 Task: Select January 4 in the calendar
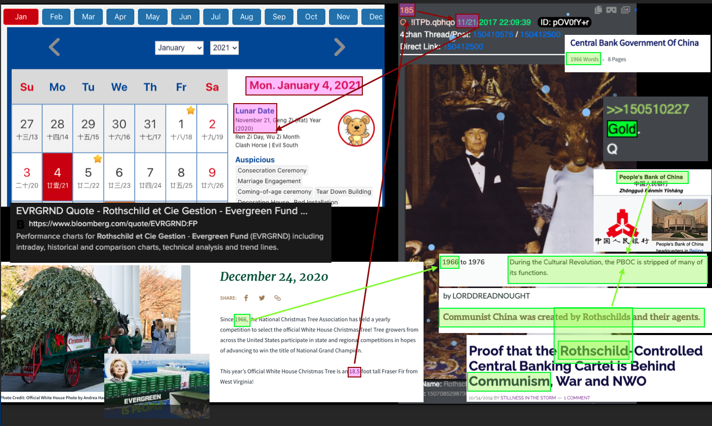(x=58, y=177)
